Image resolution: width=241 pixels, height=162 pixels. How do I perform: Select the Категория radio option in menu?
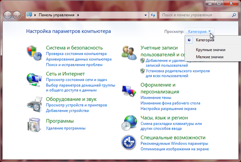coord(189,40)
